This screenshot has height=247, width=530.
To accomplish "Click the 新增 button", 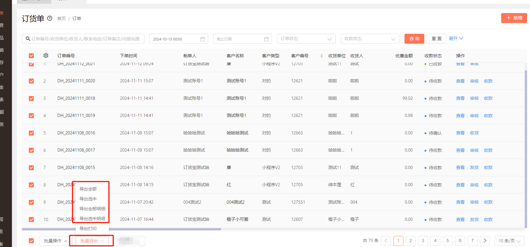I will pyautogui.click(x=514, y=18).
